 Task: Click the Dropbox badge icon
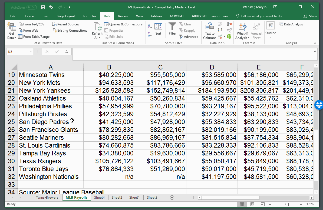[x=319, y=105]
